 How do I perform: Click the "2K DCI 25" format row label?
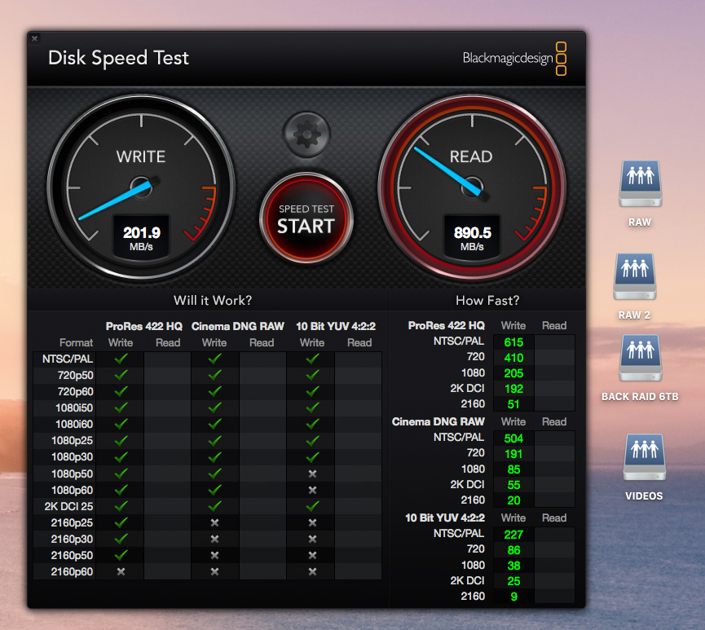pyautogui.click(x=68, y=506)
